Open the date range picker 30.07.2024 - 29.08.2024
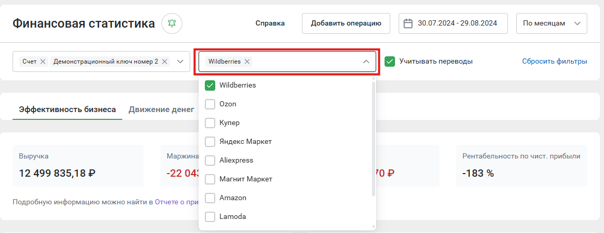This screenshot has width=604, height=233. (x=453, y=23)
